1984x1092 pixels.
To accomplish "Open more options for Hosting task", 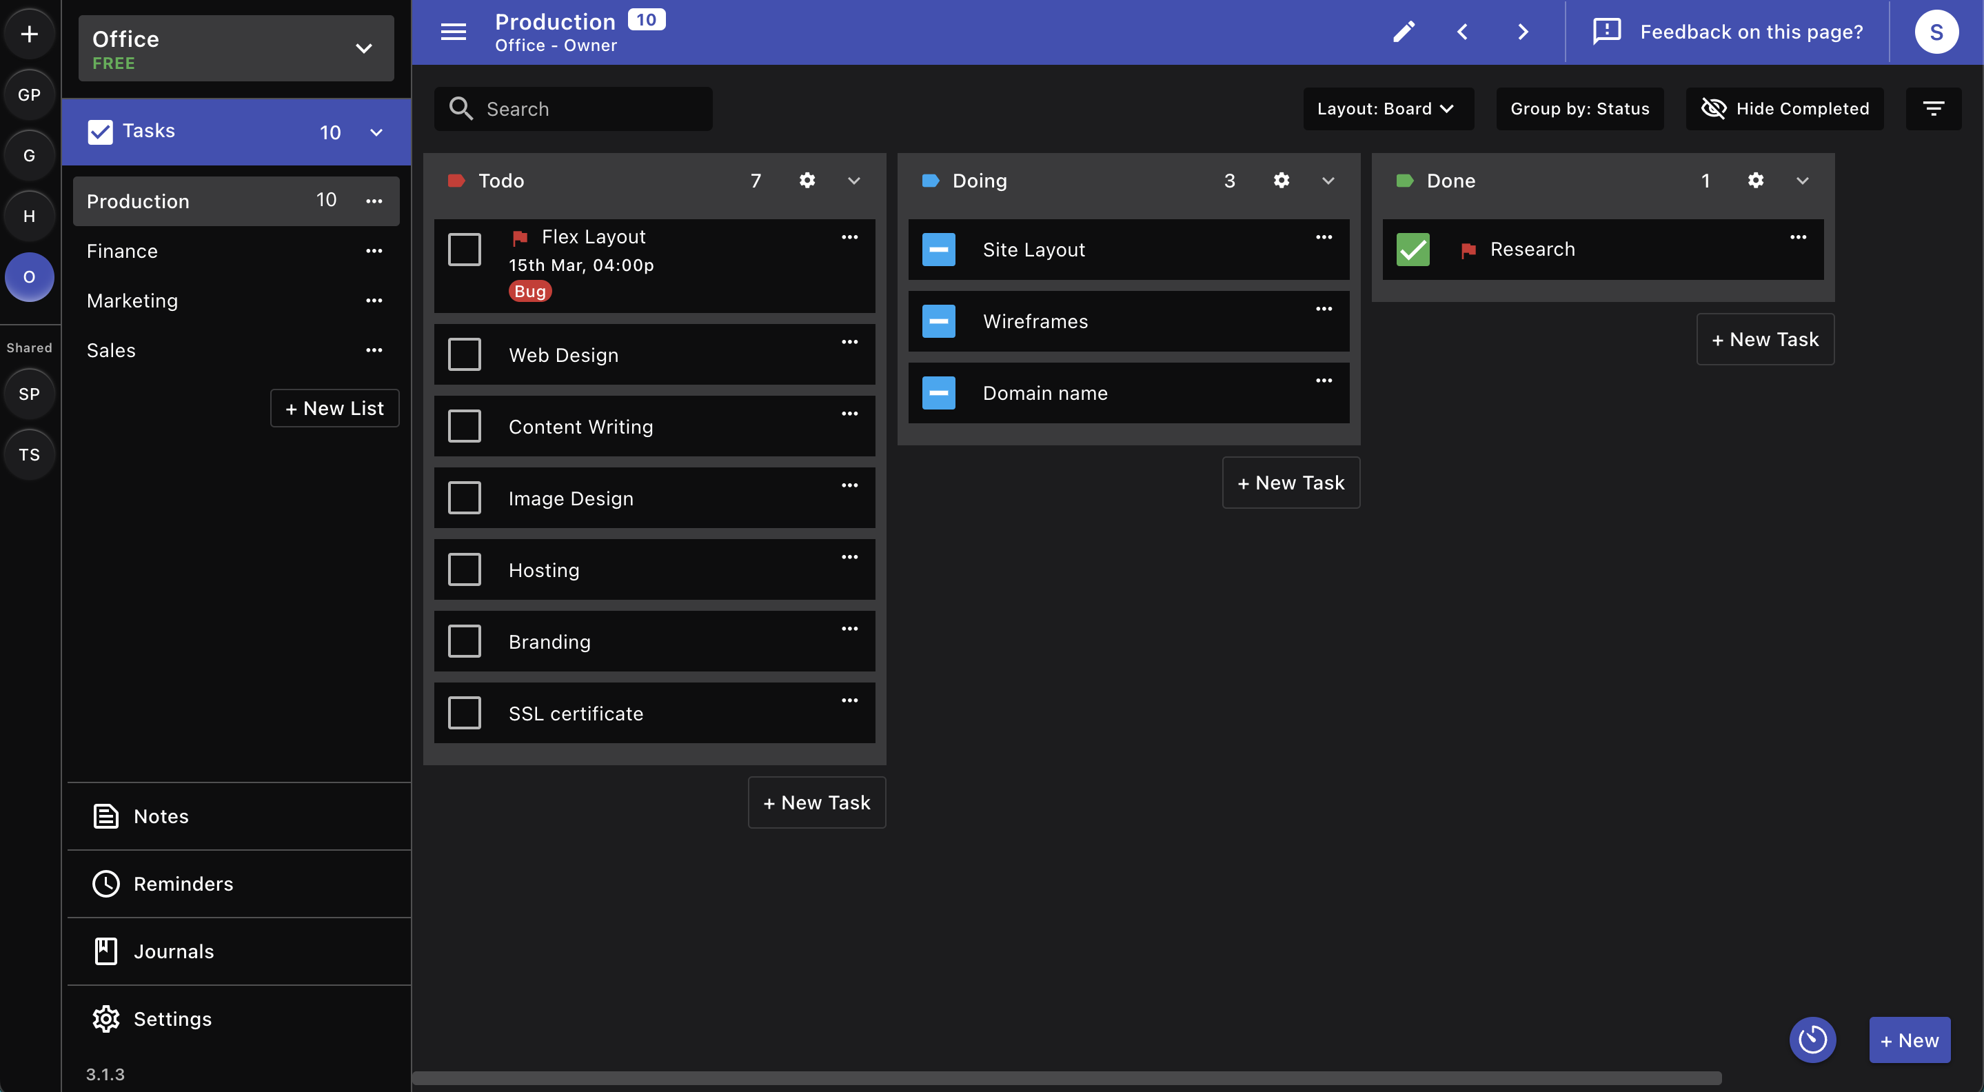I will click(849, 557).
